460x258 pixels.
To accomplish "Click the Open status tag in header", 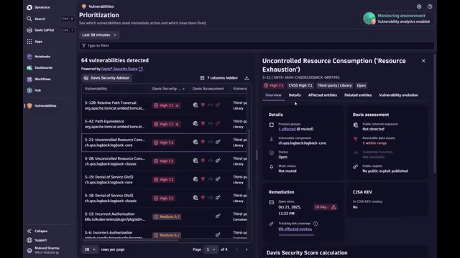I will pos(361,85).
